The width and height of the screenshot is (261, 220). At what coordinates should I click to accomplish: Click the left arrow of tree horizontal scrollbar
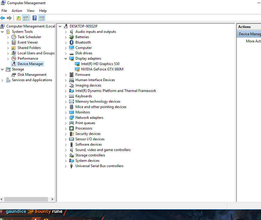point(2,199)
